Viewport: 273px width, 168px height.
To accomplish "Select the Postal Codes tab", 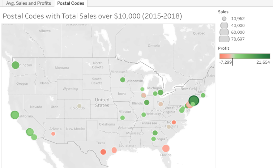I will click(x=70, y=4).
